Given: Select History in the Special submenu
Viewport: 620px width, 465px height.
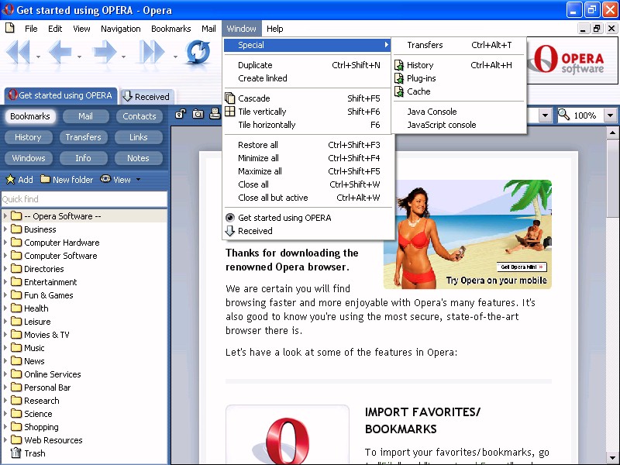Looking at the screenshot, I should click(x=420, y=65).
